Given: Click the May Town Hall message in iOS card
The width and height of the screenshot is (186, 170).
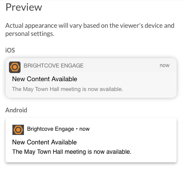Looking at the screenshot, I should click(x=68, y=89).
